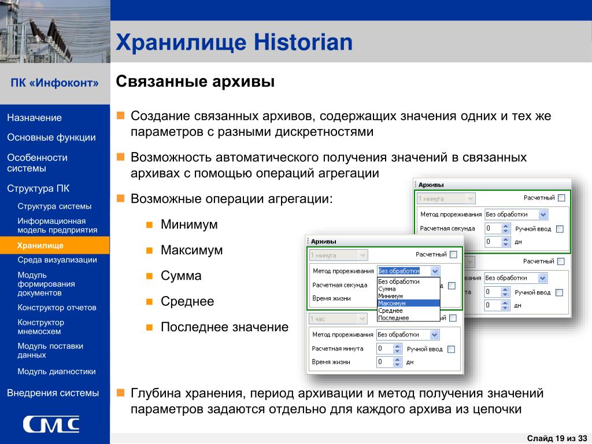Click the Архивы title of front window
592x444 pixels.
[x=324, y=242]
